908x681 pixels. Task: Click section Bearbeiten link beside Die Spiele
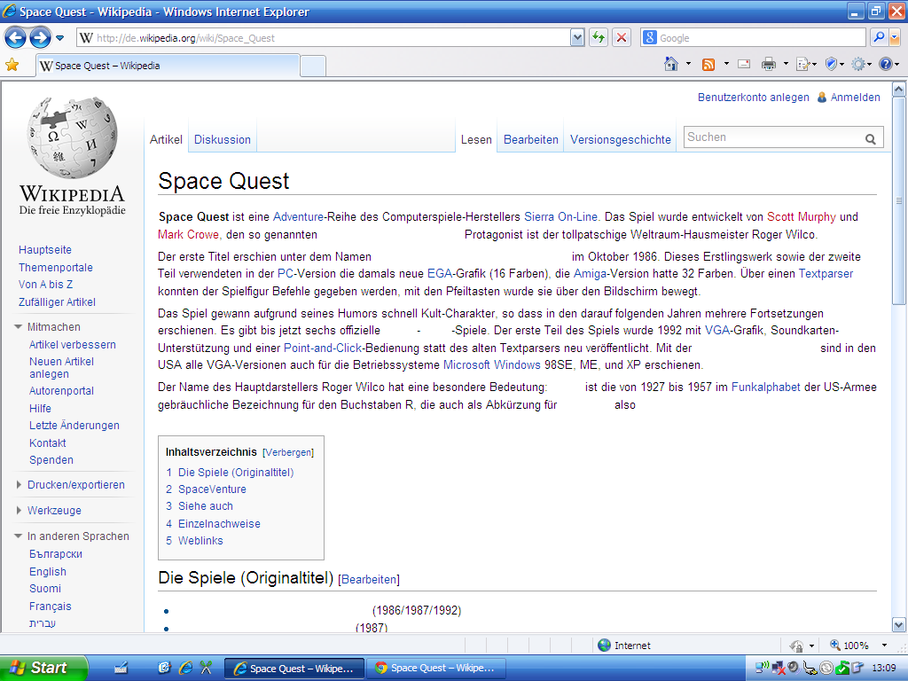click(x=369, y=579)
